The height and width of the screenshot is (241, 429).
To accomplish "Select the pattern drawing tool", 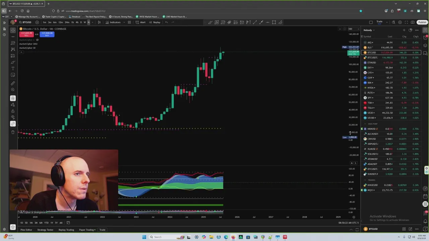I will pyautogui.click(x=13, y=49).
